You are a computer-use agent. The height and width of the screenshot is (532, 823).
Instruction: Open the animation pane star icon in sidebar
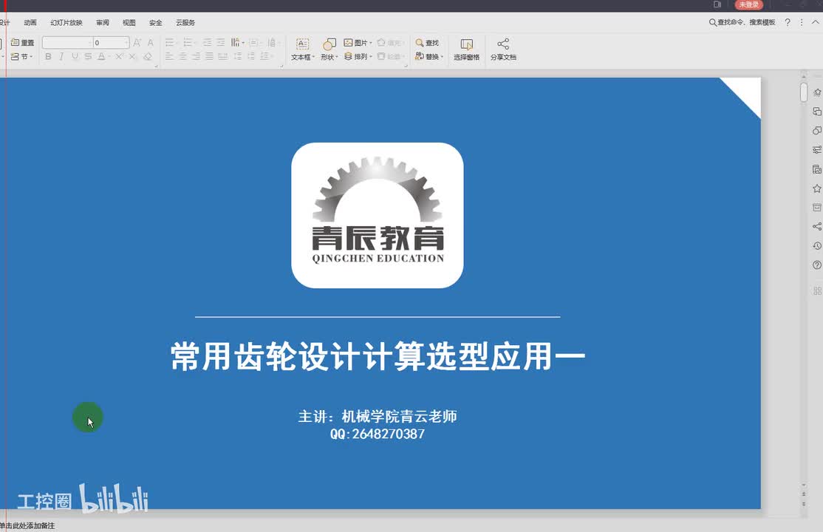[816, 92]
